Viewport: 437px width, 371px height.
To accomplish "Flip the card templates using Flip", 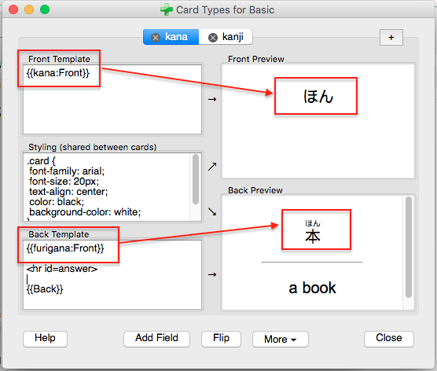I will (221, 339).
